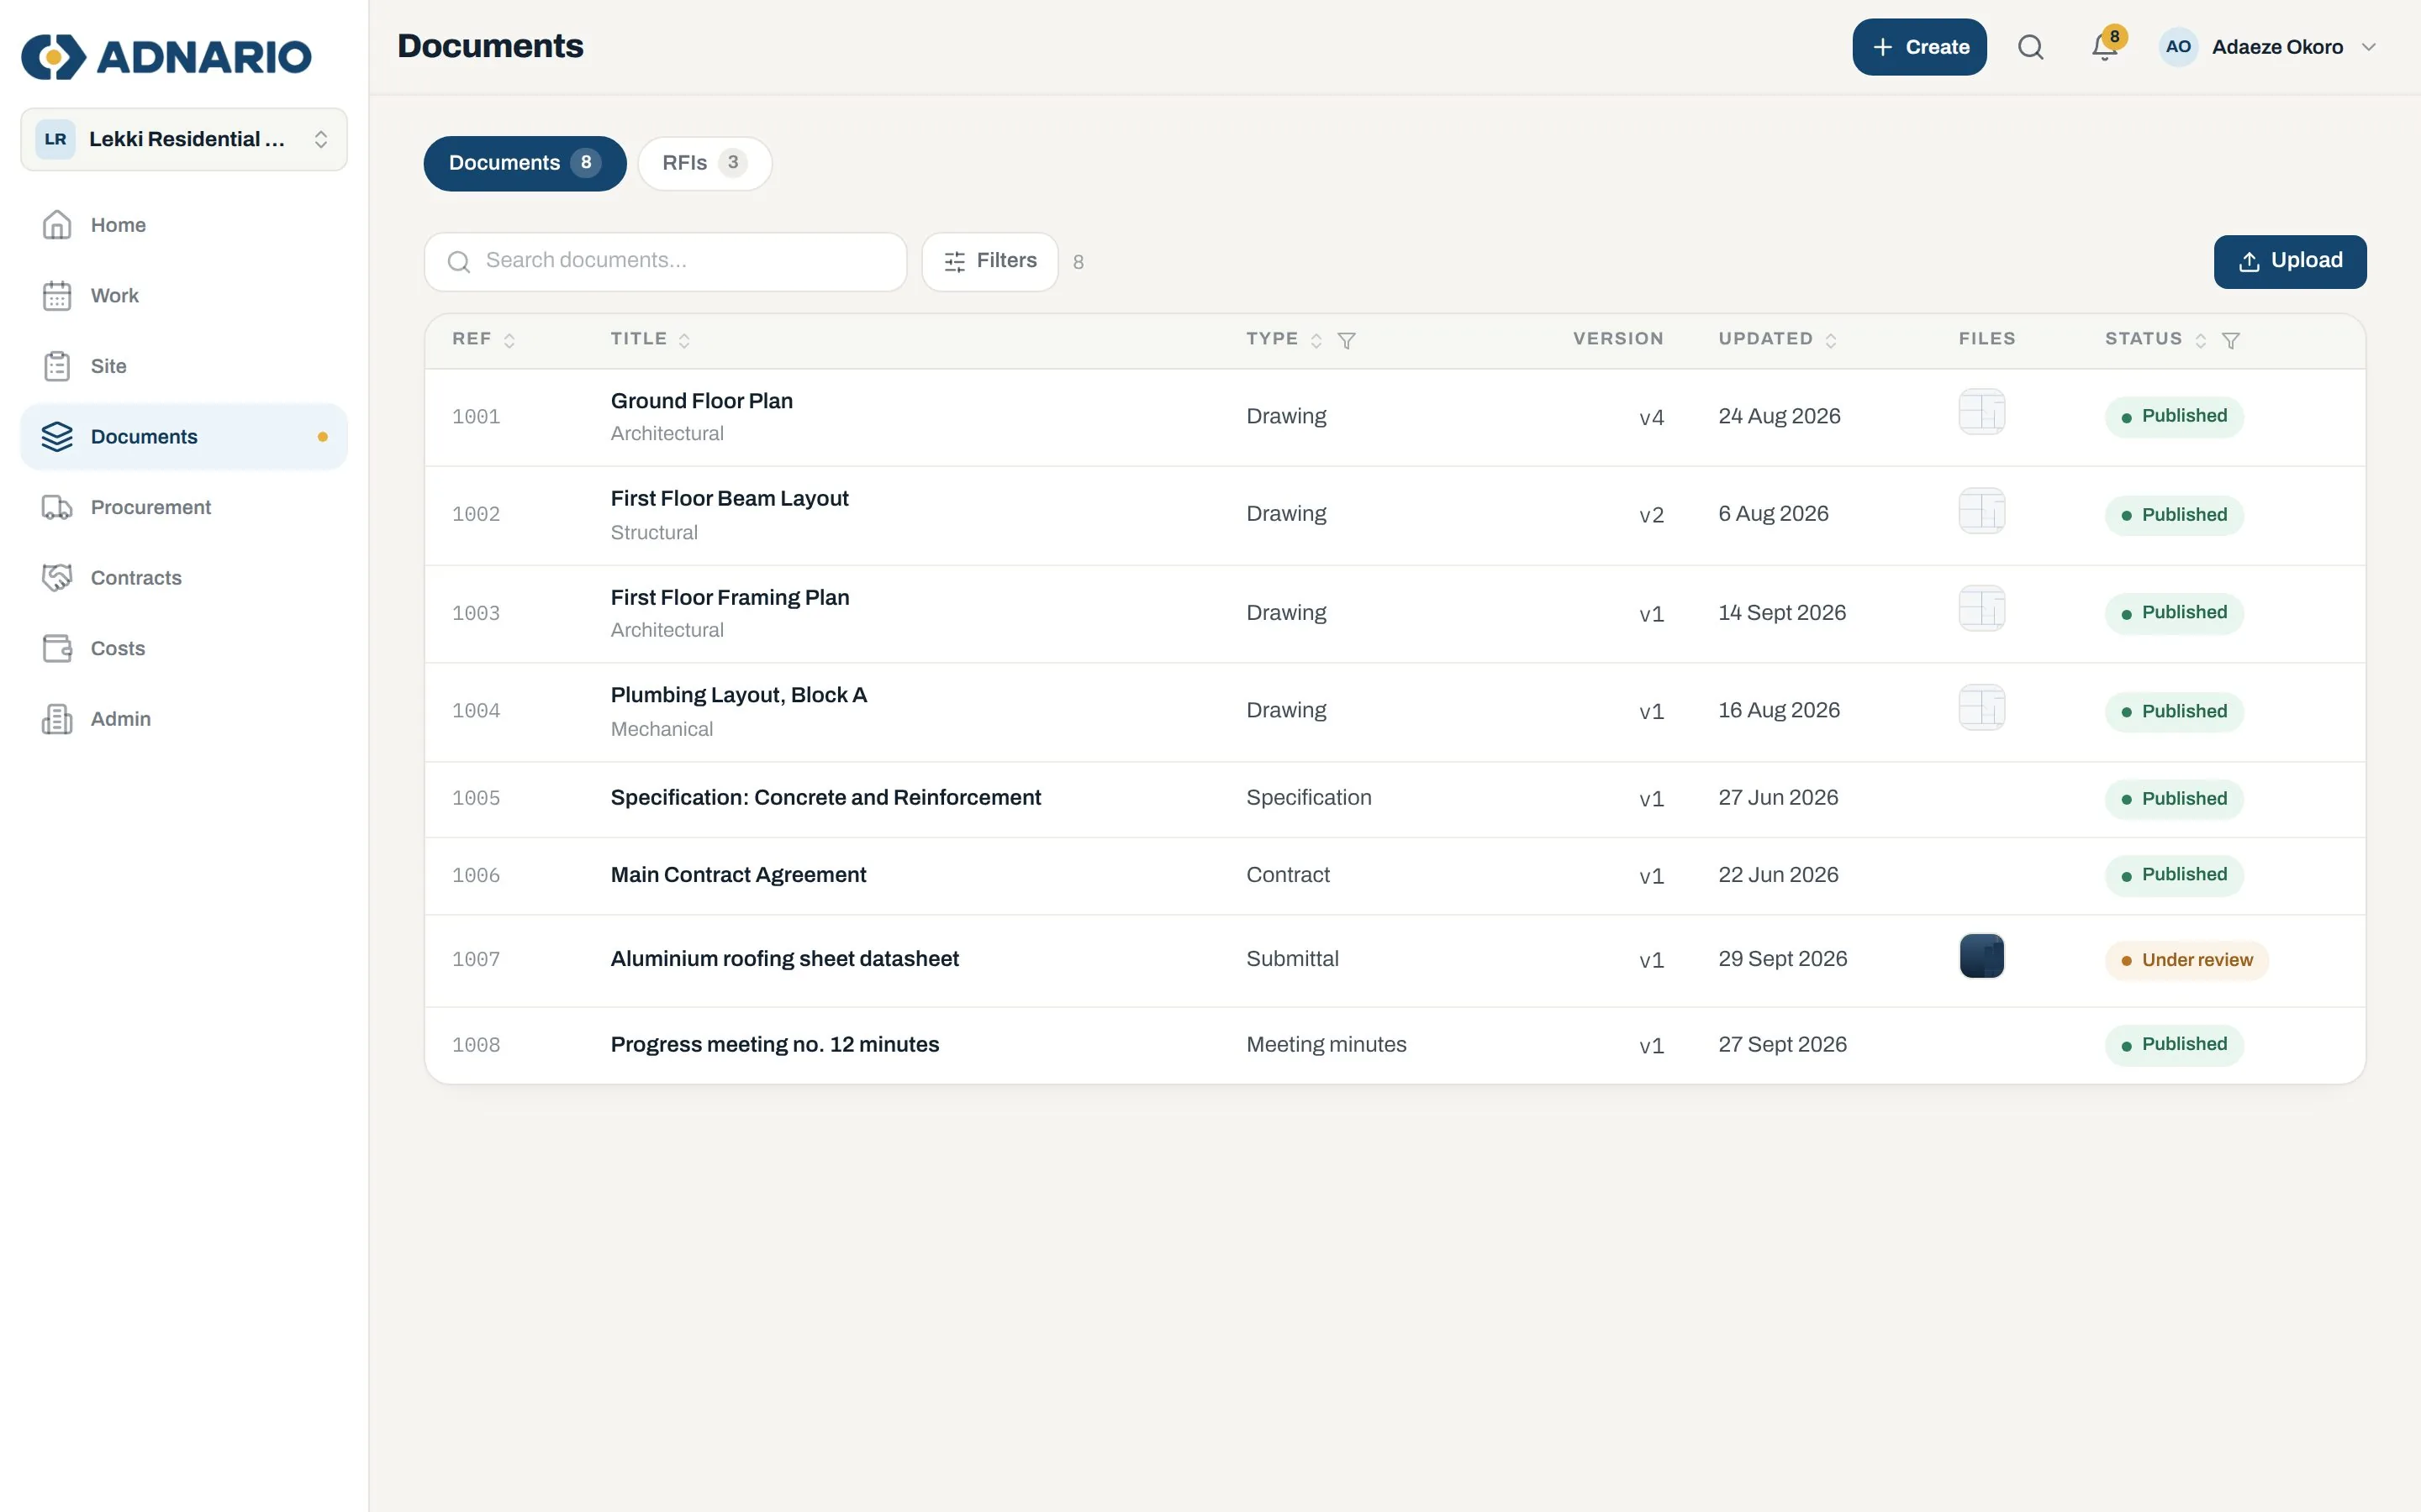Image resolution: width=2421 pixels, height=1512 pixels.
Task: Switch to the RFIs tab
Action: [704, 163]
